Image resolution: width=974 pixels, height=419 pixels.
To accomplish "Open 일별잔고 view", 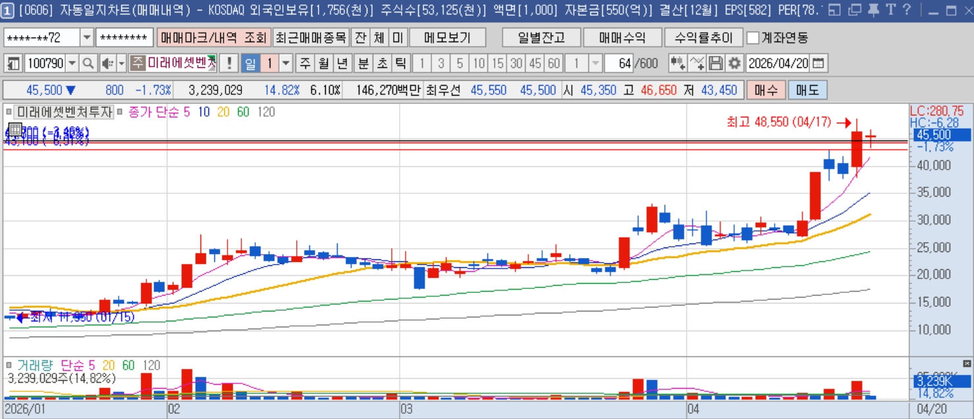I will (x=541, y=38).
